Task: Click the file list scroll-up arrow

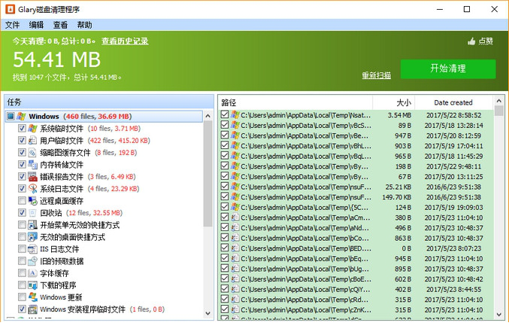Action: click(499, 101)
